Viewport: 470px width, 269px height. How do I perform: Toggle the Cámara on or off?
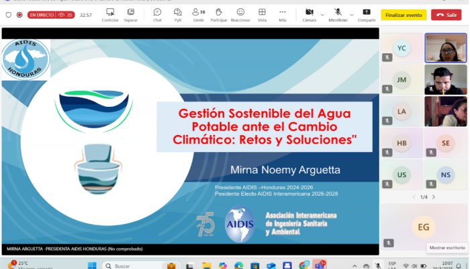click(x=309, y=15)
